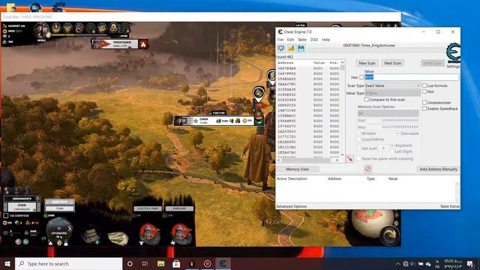Toggle the Not checkbox
Image resolution: width=480 pixels, height=270 pixels.
coord(424,91)
